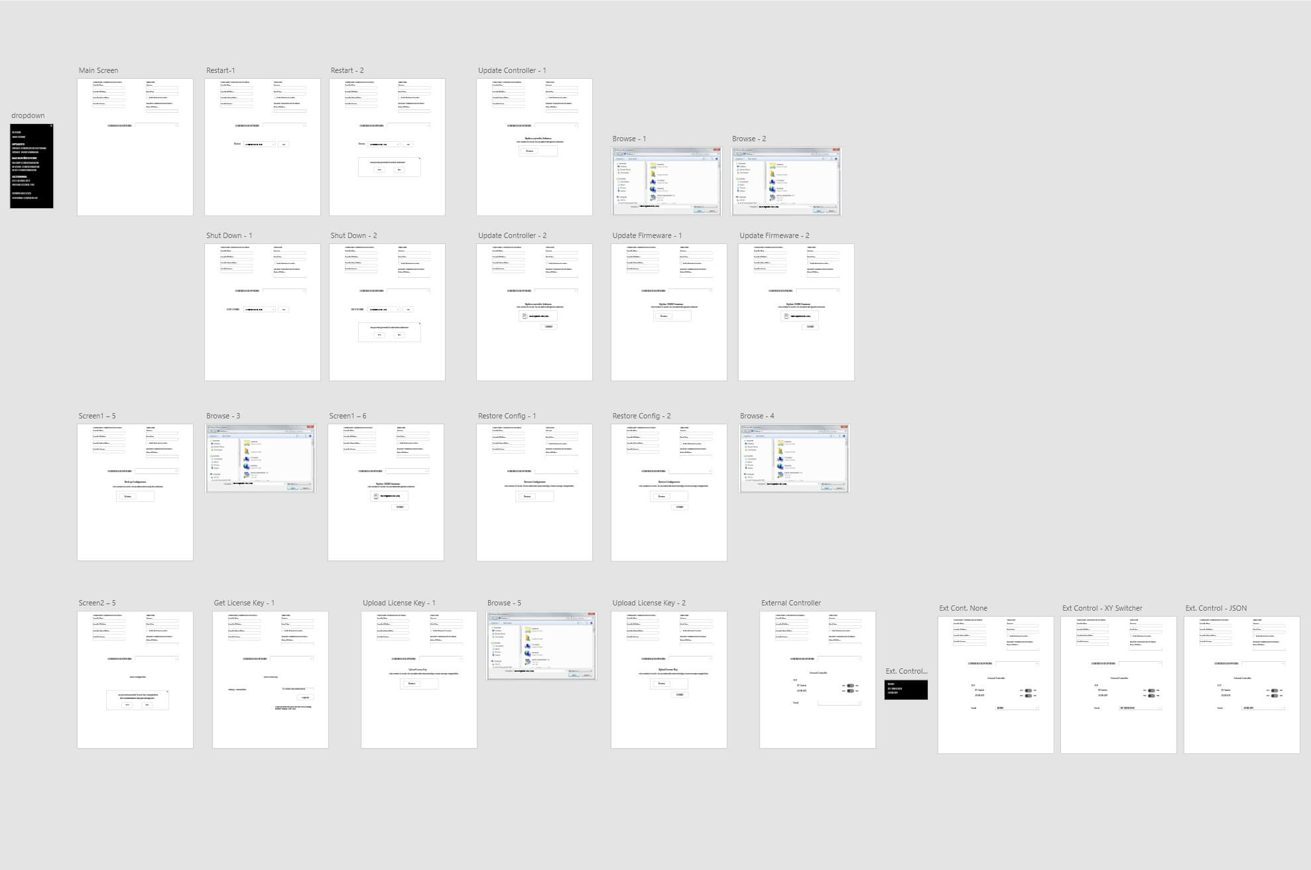Viewport: 1311px width, 870px height.
Task: Open Controller Options dropdown in Main Screen
Action: click(x=156, y=125)
